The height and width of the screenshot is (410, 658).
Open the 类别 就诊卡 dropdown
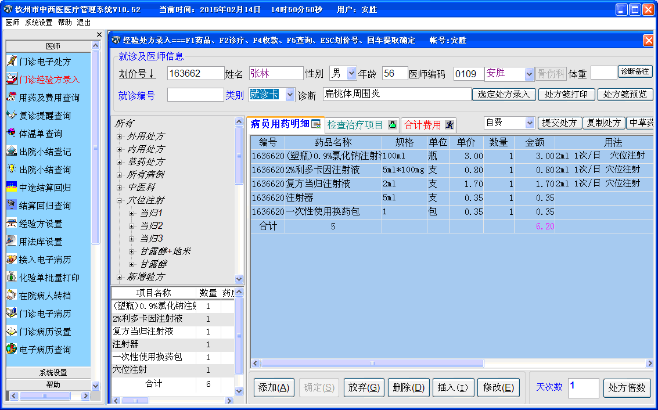pyautogui.click(x=290, y=95)
